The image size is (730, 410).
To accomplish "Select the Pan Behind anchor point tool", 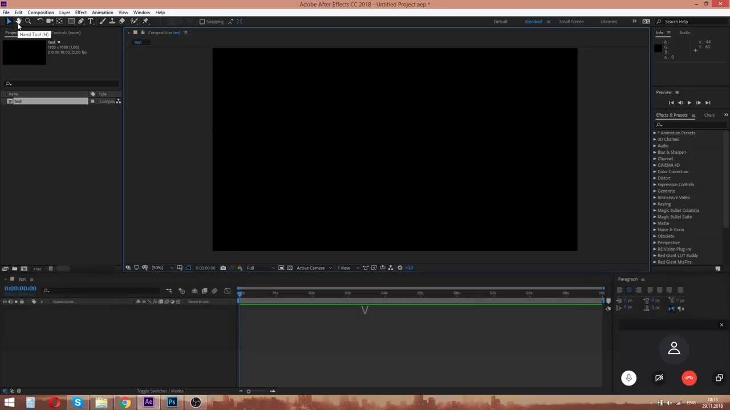I will coord(59,21).
